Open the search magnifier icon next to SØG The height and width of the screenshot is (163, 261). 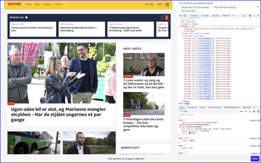tap(152, 5)
